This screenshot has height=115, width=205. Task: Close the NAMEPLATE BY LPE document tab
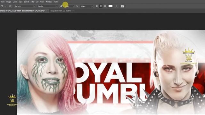pos(47,11)
